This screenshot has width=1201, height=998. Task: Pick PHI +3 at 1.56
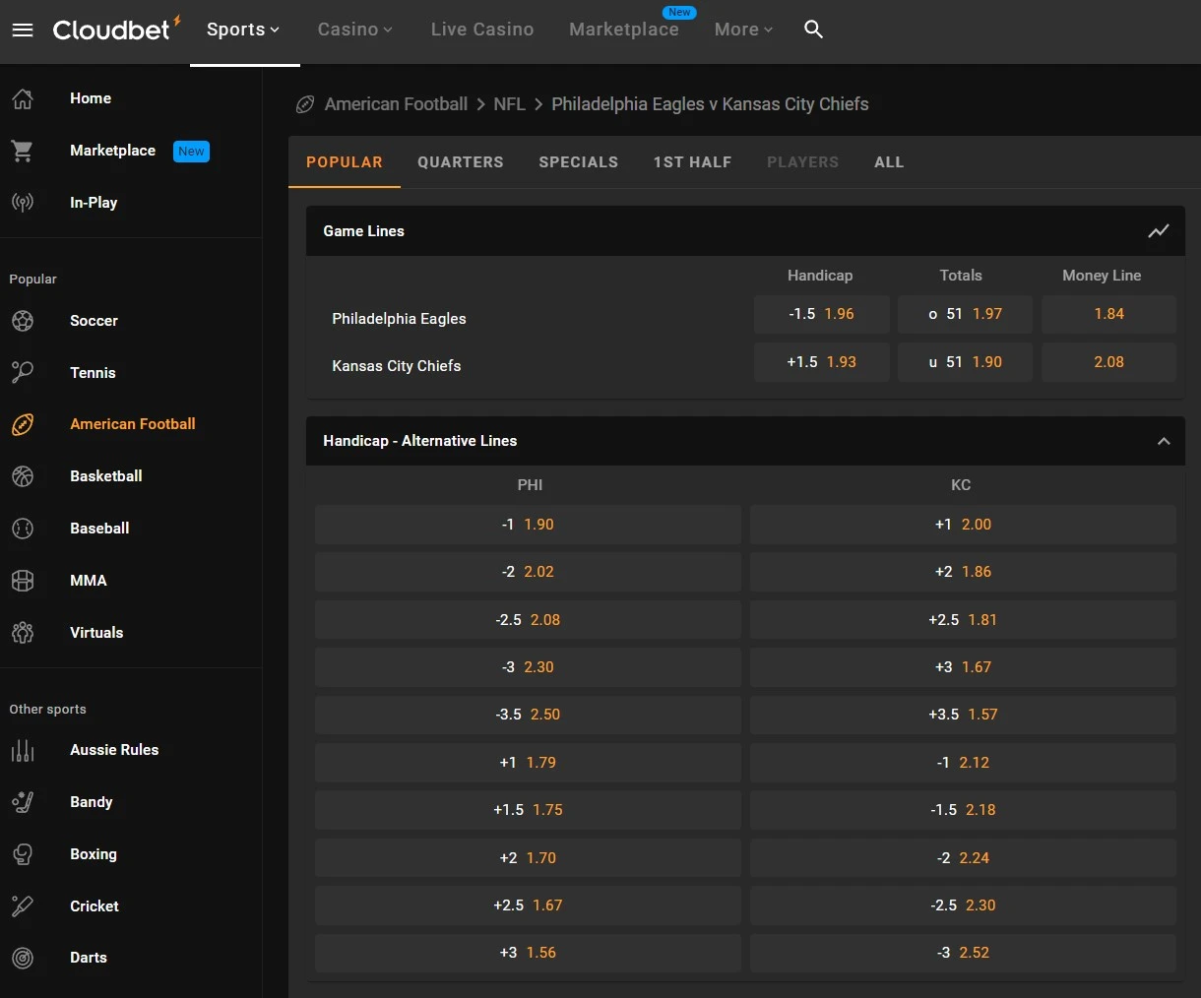[528, 953]
